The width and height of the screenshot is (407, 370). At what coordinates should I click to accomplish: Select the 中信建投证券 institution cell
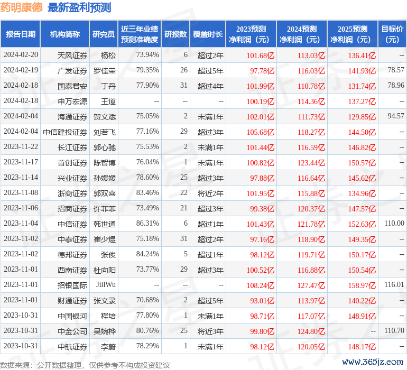65,132
